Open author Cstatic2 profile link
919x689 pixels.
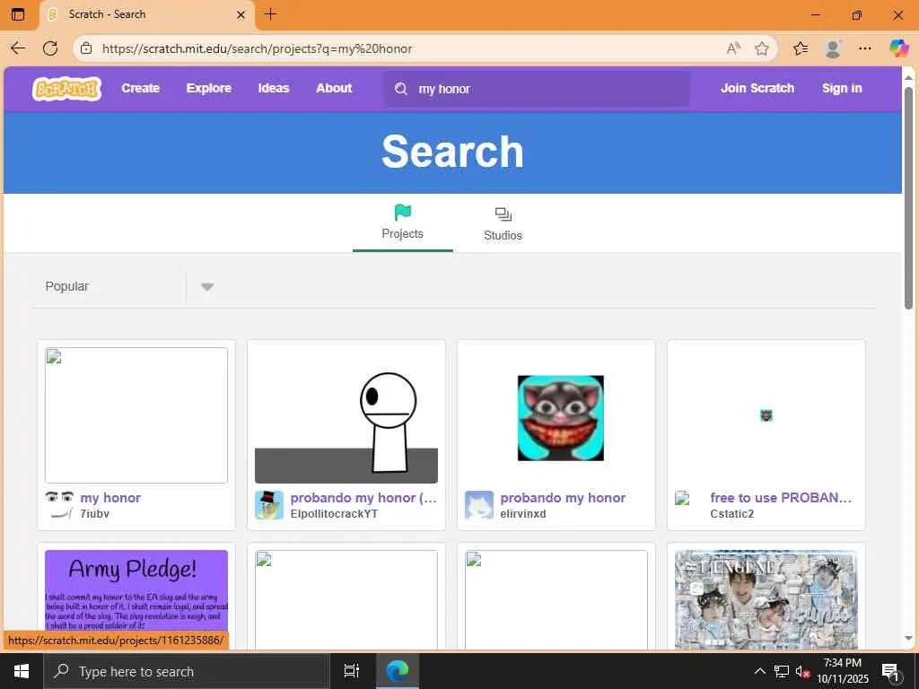732,514
